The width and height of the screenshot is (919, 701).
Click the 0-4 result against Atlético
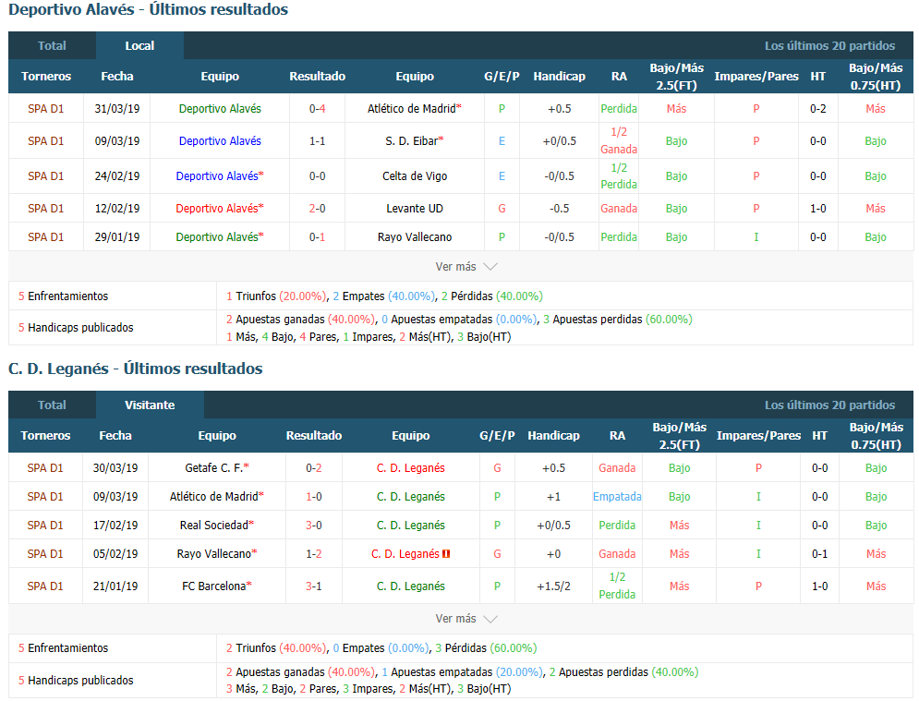317,108
